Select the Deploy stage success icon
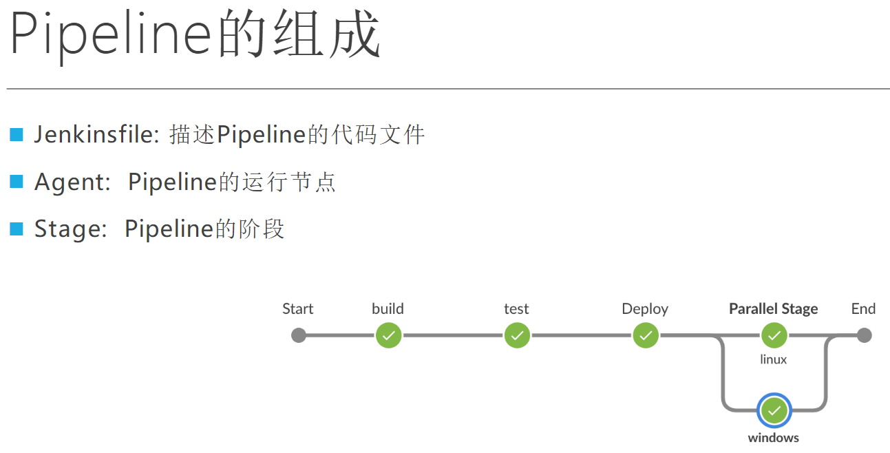The height and width of the screenshot is (453, 890). pos(645,335)
